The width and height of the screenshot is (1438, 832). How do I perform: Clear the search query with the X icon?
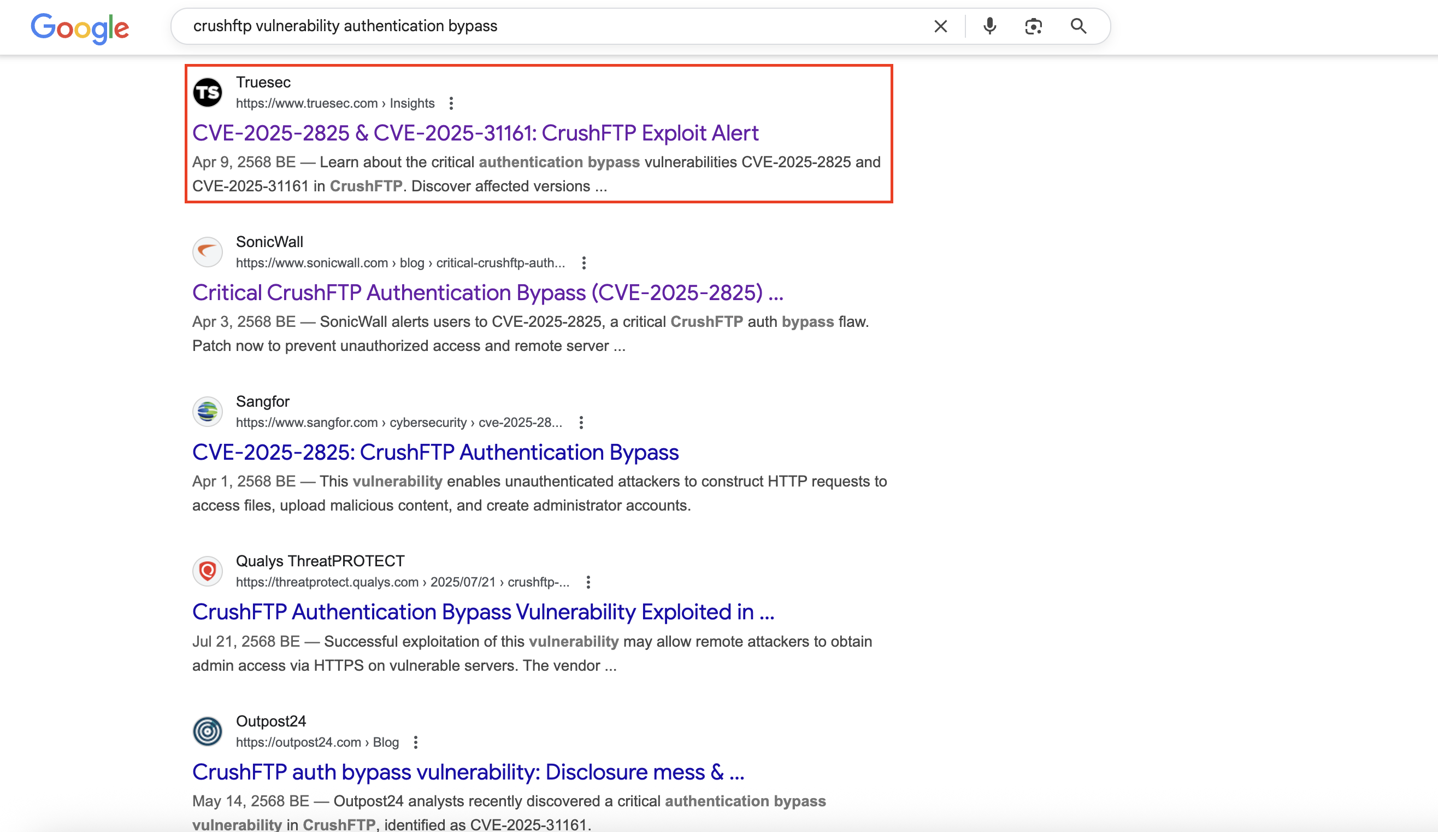click(x=940, y=26)
